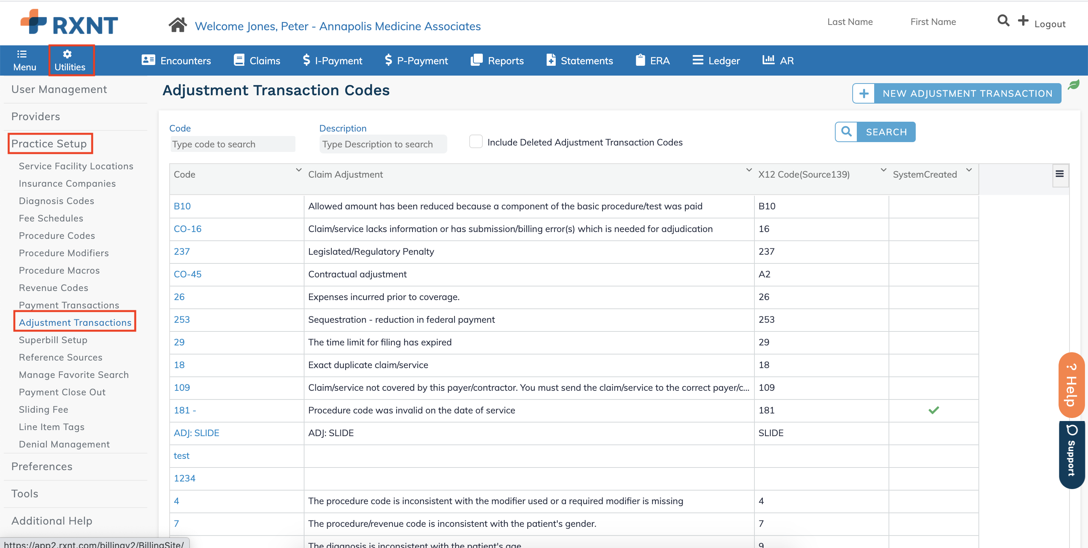Click the Description search input field
This screenshot has height=548, width=1088.
pos(383,144)
